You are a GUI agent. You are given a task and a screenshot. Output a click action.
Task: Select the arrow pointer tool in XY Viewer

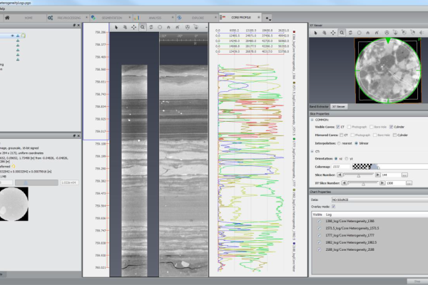point(317,33)
